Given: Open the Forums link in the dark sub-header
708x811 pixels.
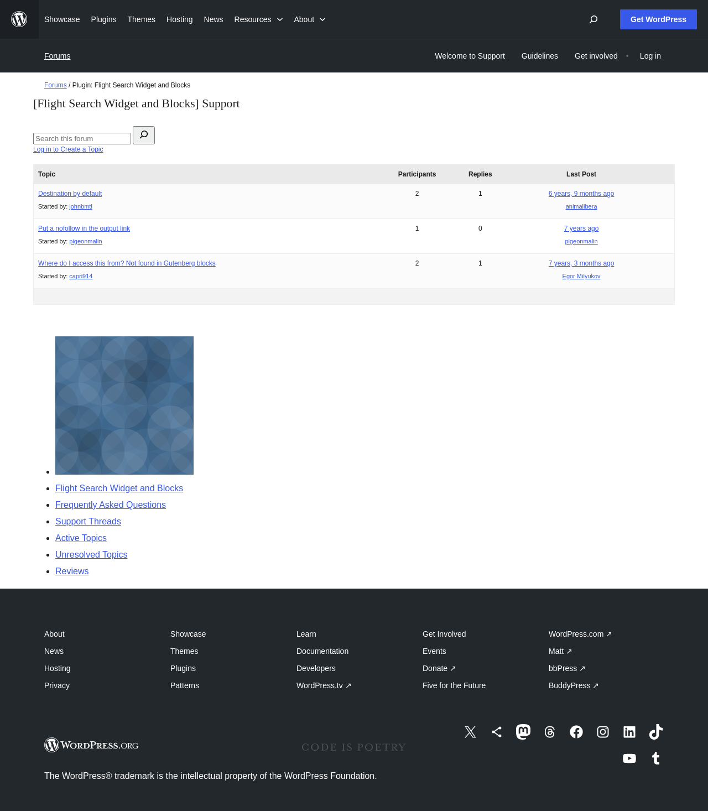Looking at the screenshot, I should tap(58, 56).
